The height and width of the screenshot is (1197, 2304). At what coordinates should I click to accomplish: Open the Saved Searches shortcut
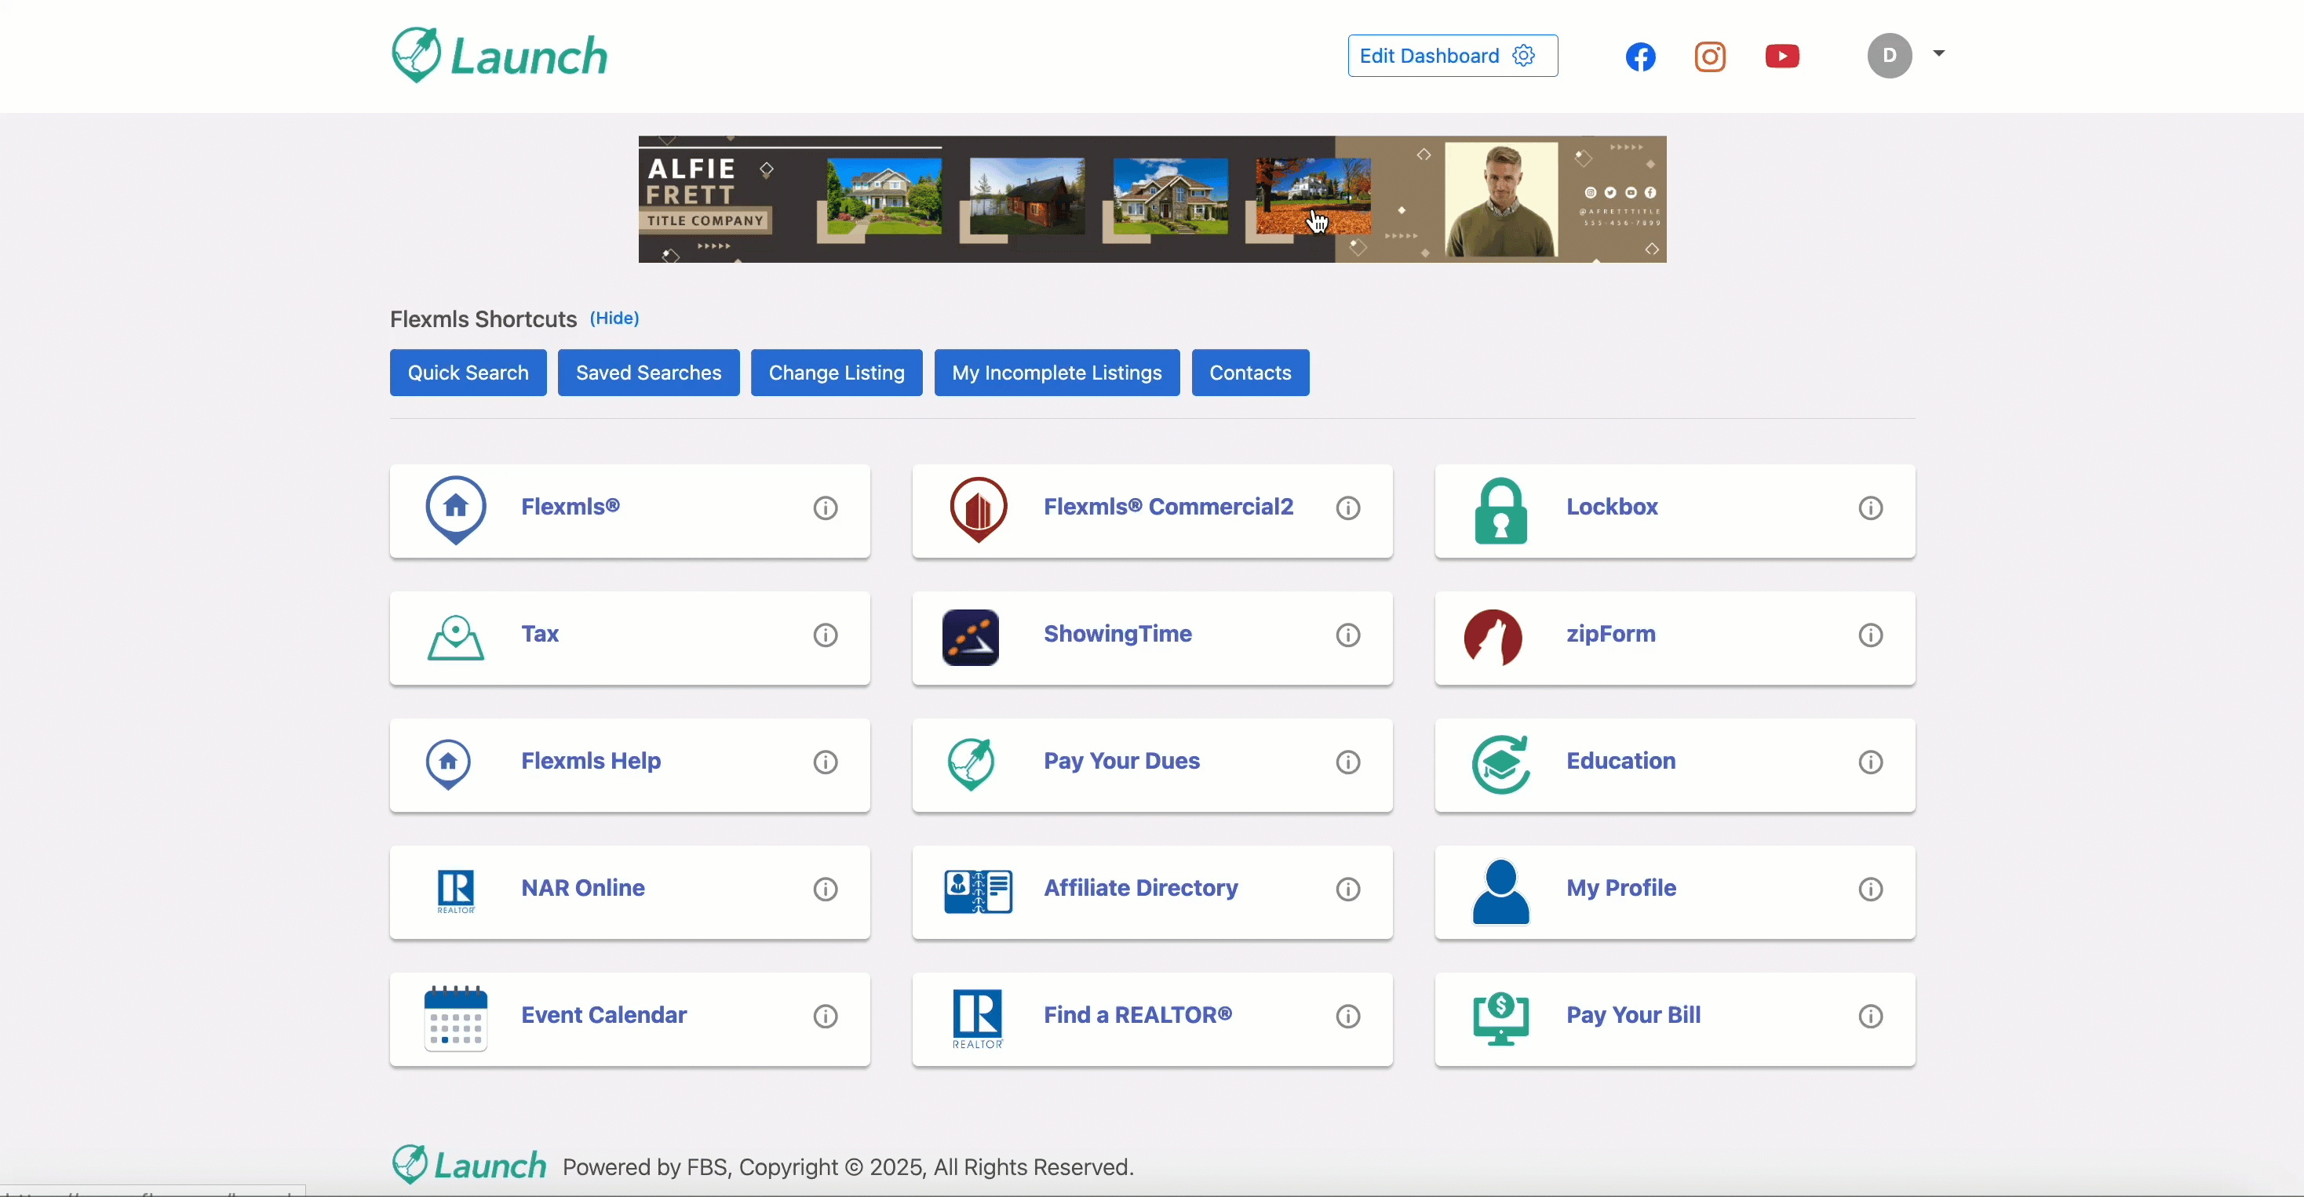[x=648, y=373]
